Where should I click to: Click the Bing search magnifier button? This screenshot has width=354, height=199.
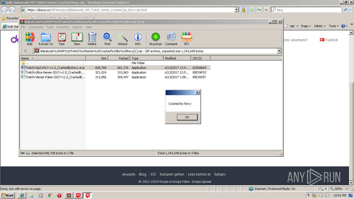coord(345,10)
